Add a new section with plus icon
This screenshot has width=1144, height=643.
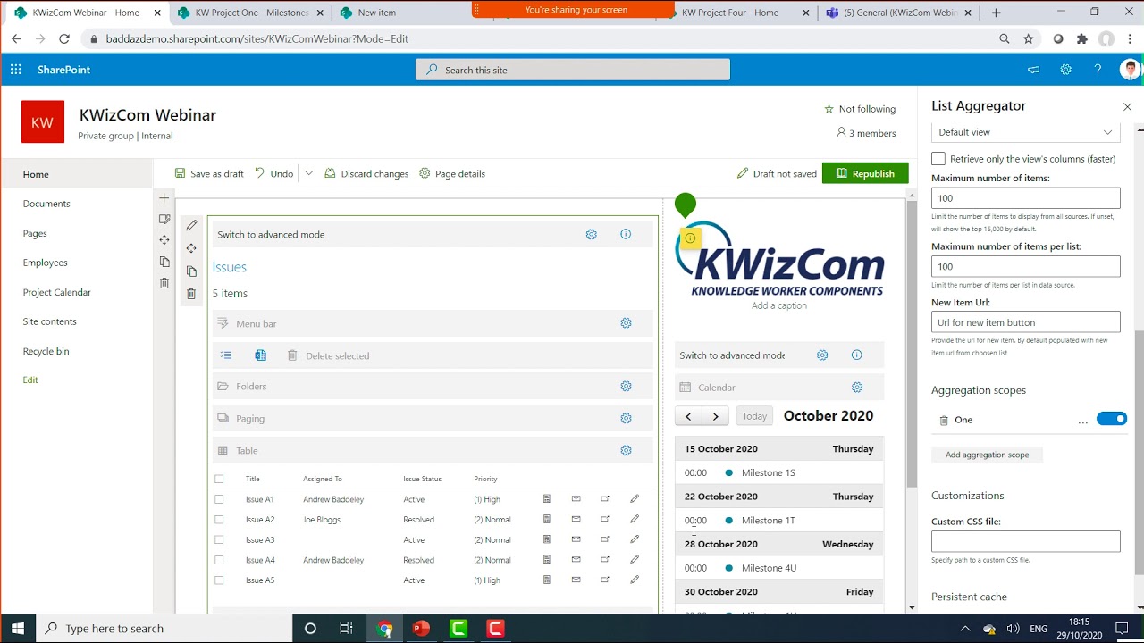pos(164,198)
